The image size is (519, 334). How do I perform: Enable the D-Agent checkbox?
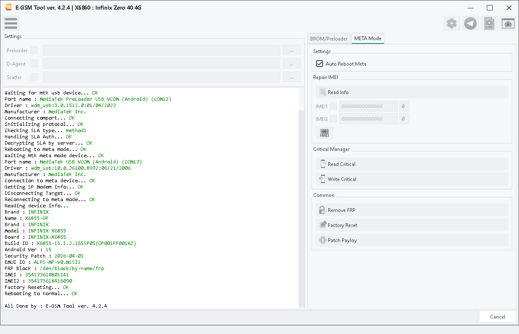point(34,64)
